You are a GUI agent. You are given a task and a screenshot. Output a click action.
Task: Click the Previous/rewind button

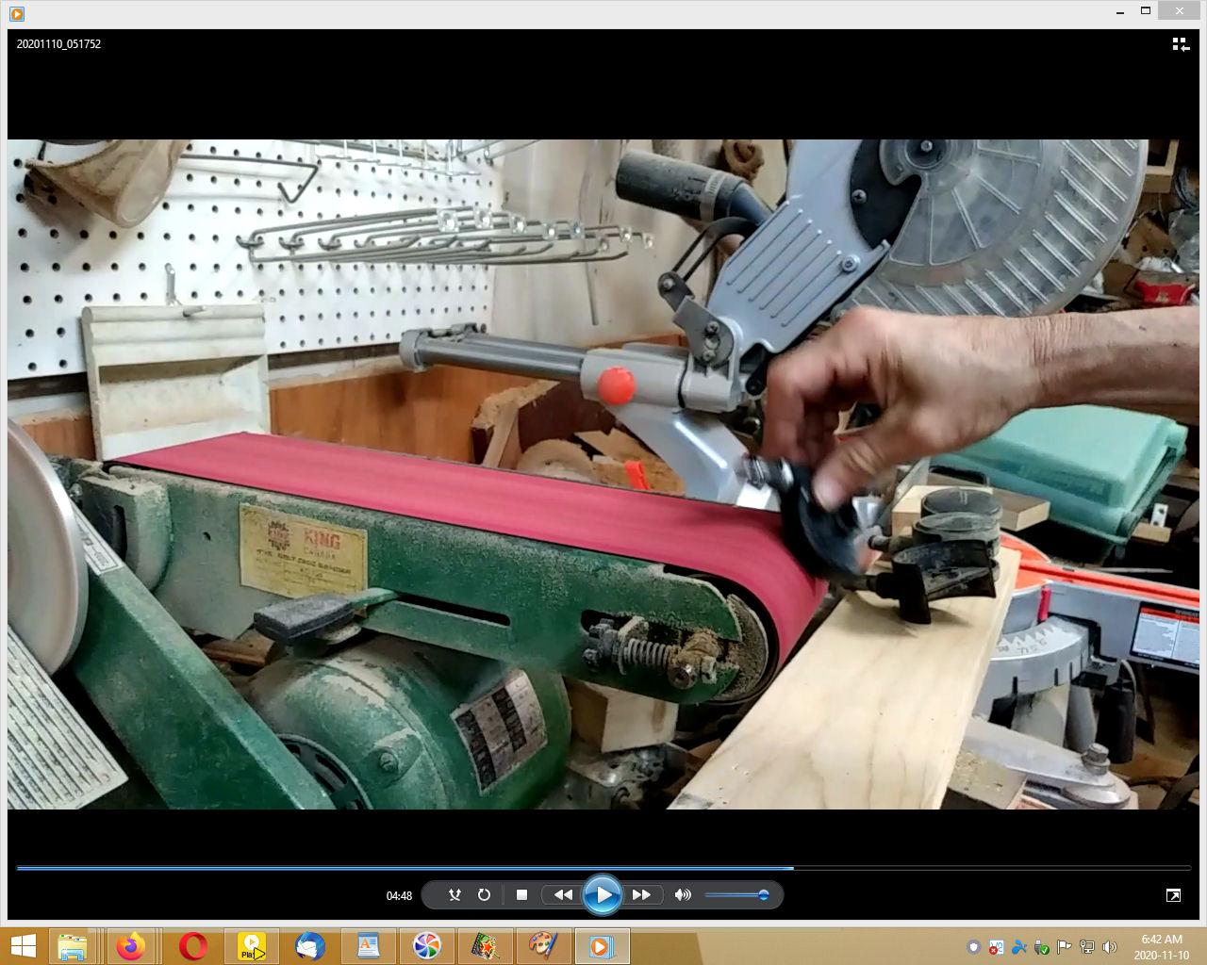[563, 894]
